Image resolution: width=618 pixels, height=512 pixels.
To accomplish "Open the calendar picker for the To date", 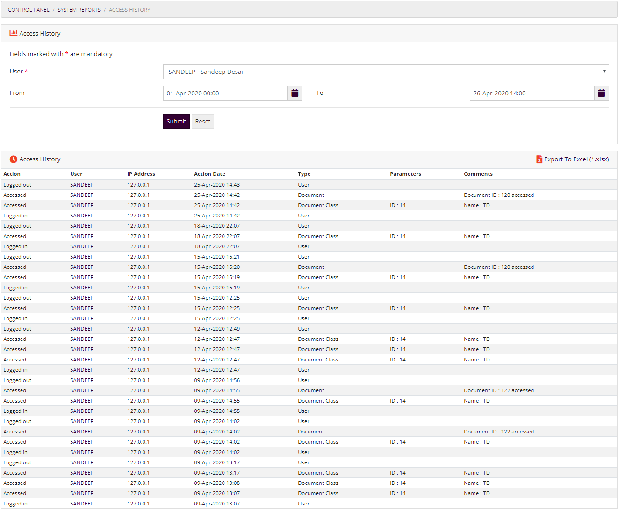I will pos(601,93).
